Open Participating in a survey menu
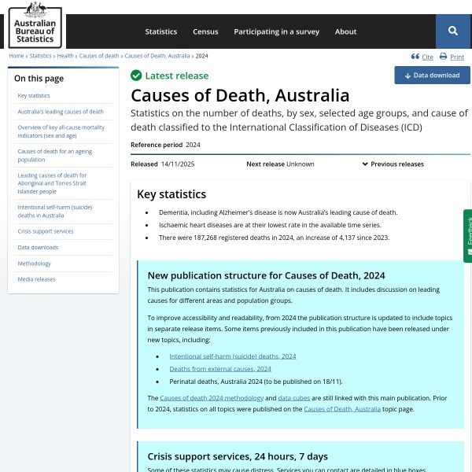 click(276, 31)
